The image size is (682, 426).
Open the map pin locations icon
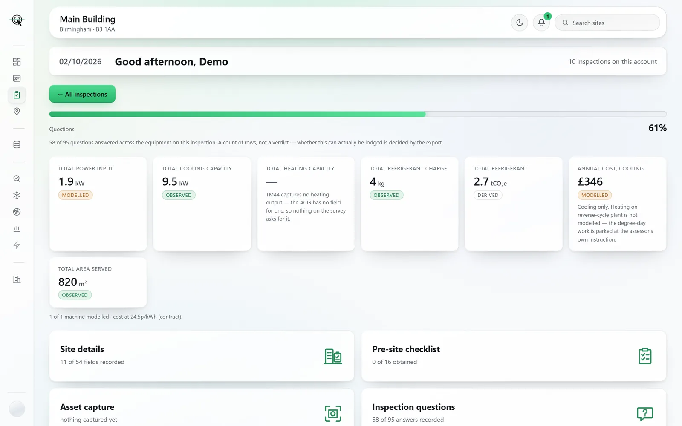(17, 112)
